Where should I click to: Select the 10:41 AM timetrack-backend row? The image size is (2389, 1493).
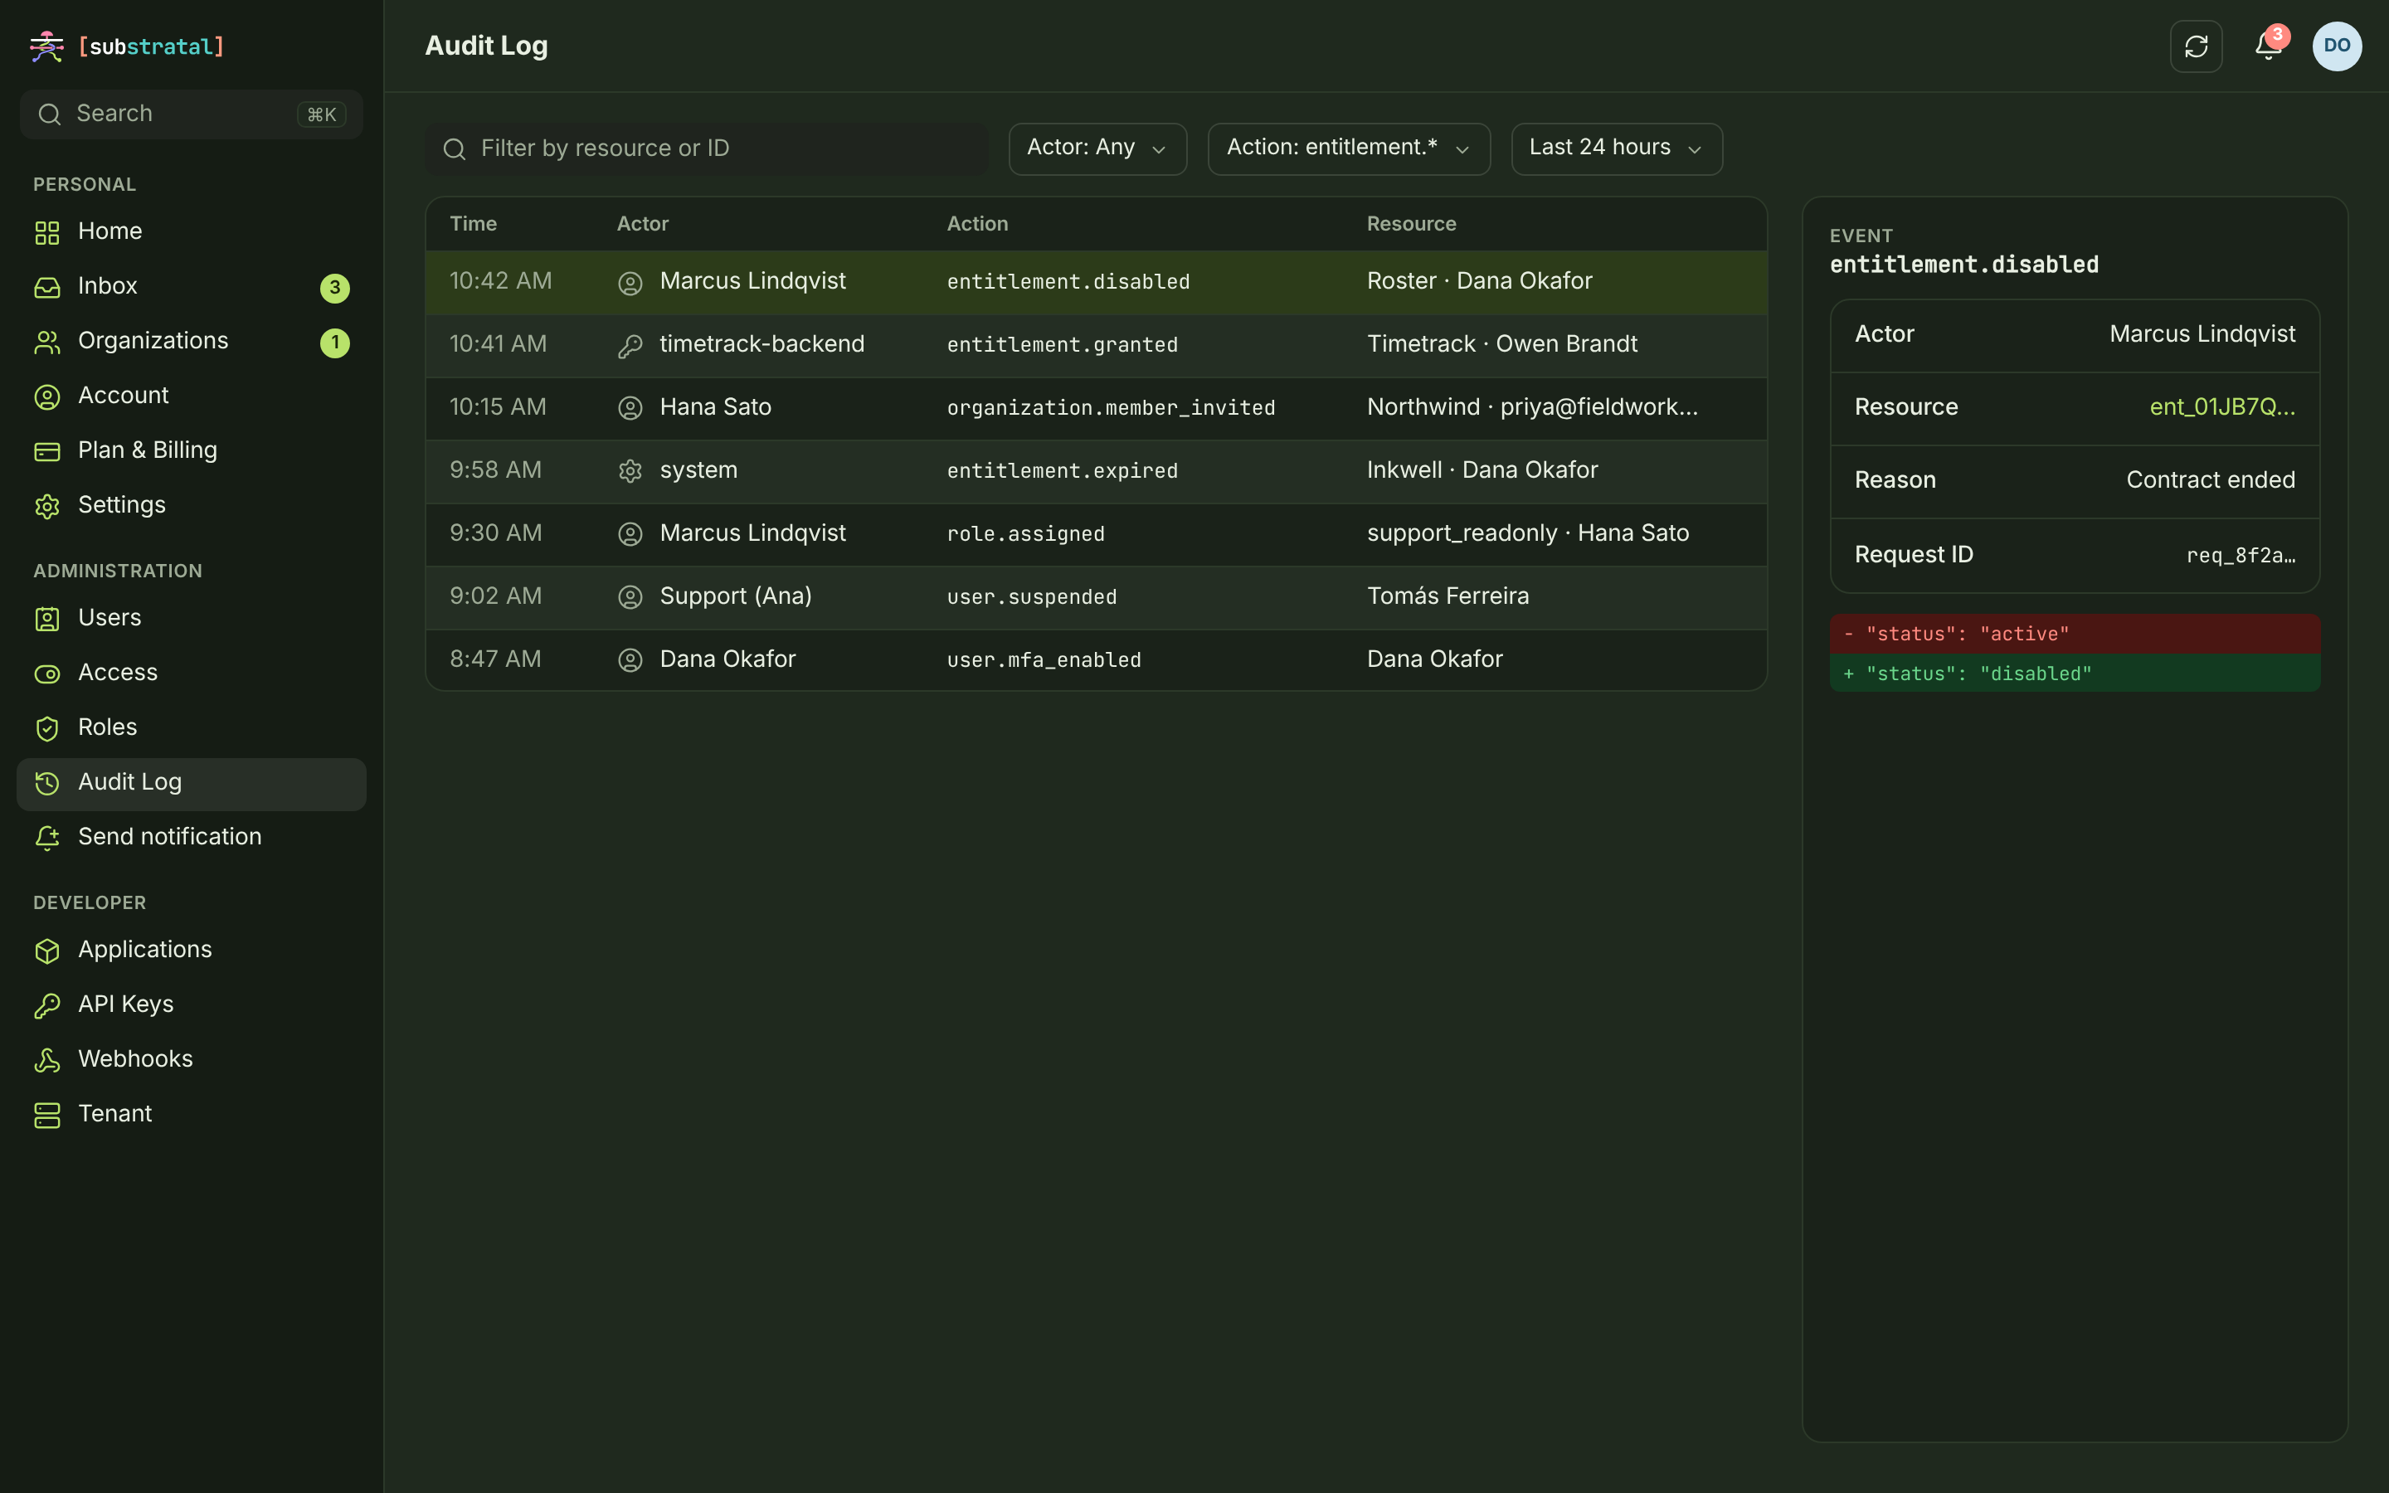pyautogui.click(x=1096, y=344)
